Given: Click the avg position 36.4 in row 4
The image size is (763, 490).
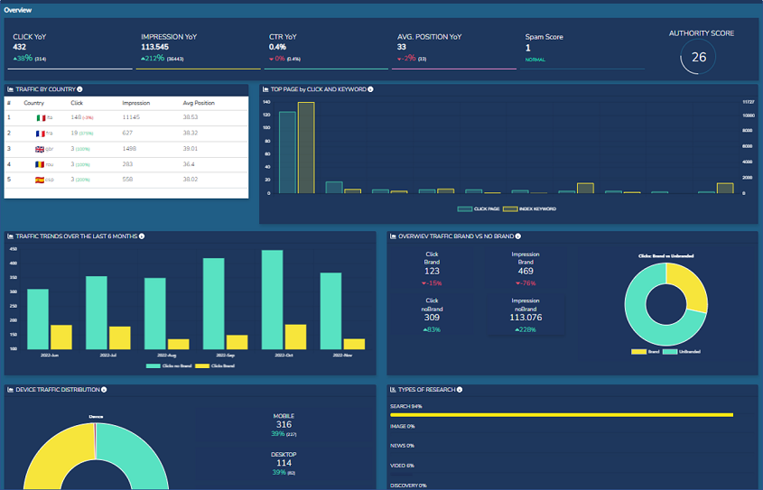Looking at the screenshot, I should [x=189, y=164].
